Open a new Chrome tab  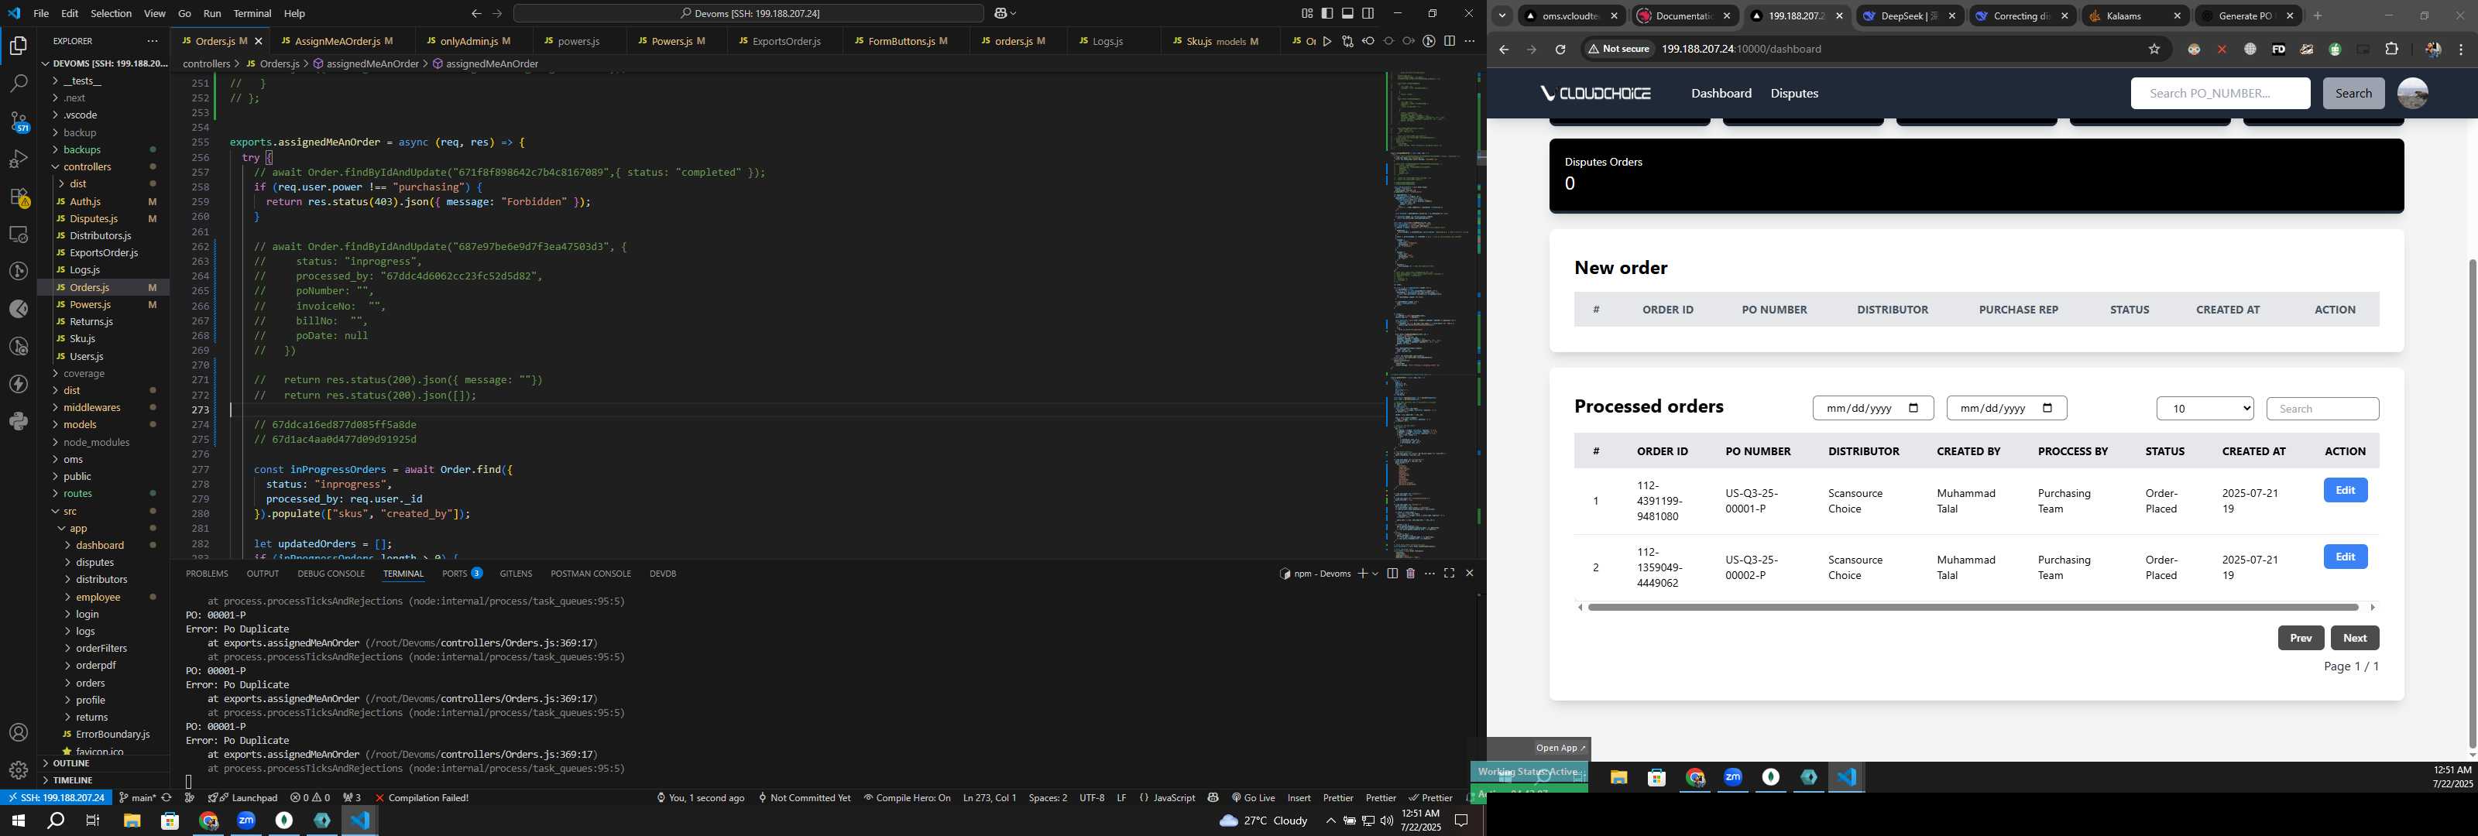pyautogui.click(x=2318, y=15)
